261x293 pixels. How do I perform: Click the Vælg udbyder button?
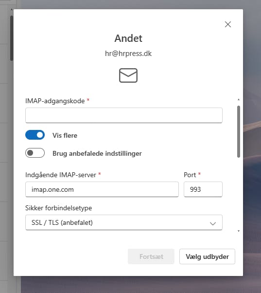point(207,256)
